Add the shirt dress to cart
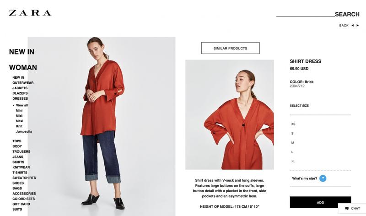This screenshot has width=366, height=216. [x=320, y=202]
